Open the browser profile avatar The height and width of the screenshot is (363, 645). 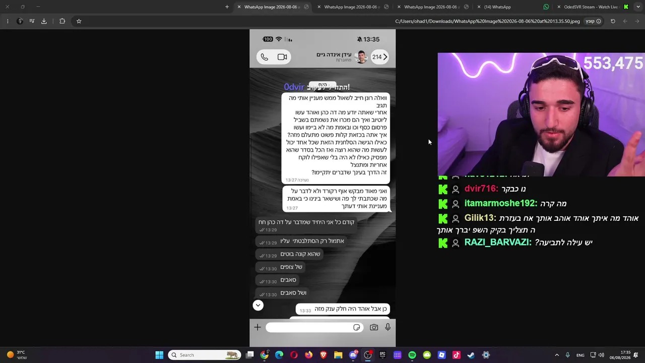click(20, 21)
